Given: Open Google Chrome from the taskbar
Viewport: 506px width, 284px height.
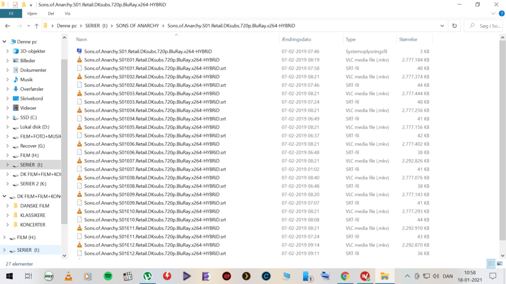Looking at the screenshot, I should click(345, 276).
